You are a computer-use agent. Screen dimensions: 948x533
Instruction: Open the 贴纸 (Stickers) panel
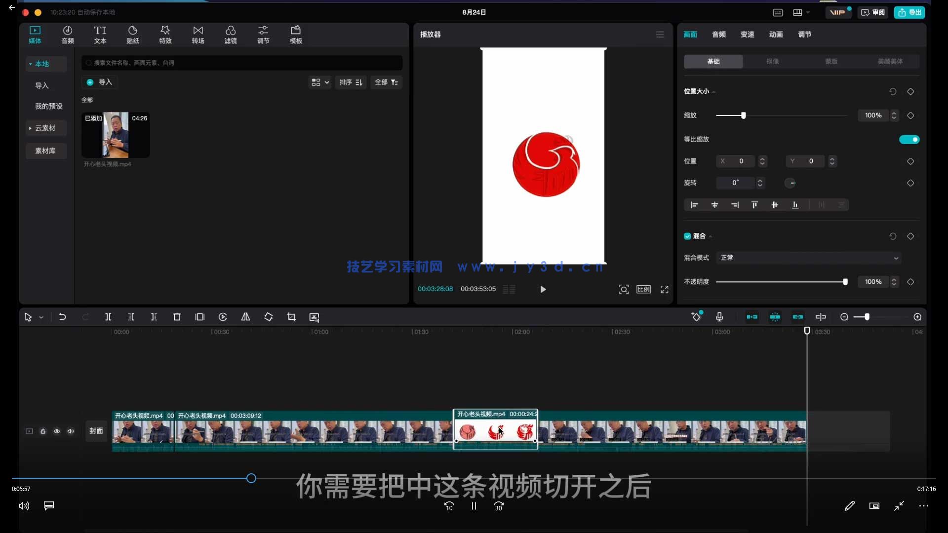(132, 35)
